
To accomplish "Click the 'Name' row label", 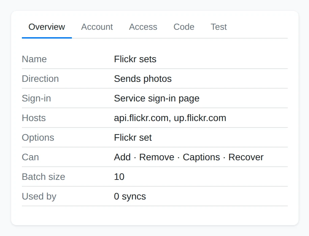I will point(34,59).
